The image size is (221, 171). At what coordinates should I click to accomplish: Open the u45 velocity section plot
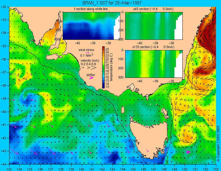click(x=154, y=26)
